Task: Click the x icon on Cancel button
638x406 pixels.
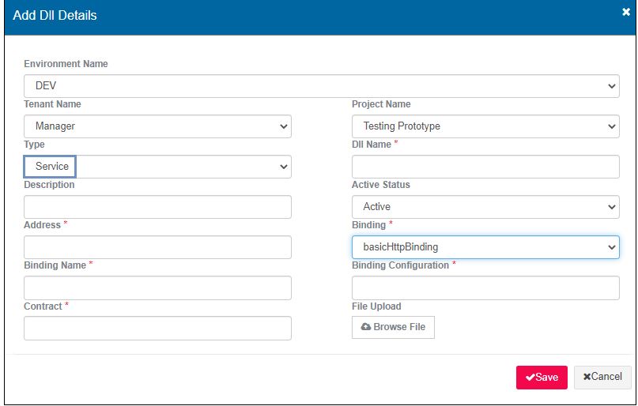Action: tap(587, 377)
